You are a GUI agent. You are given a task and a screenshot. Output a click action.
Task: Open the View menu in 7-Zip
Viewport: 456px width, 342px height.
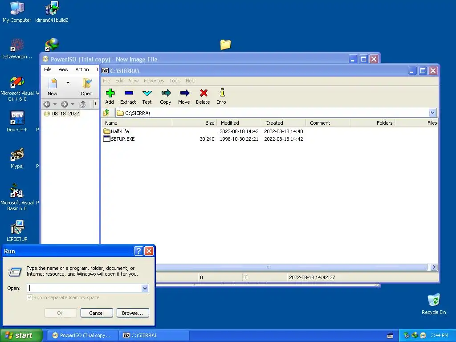(134, 81)
